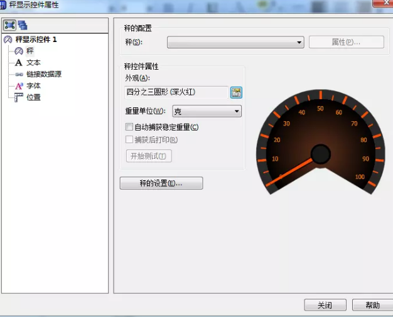
Task: Click the 属性(P)... button
Action: click(346, 42)
